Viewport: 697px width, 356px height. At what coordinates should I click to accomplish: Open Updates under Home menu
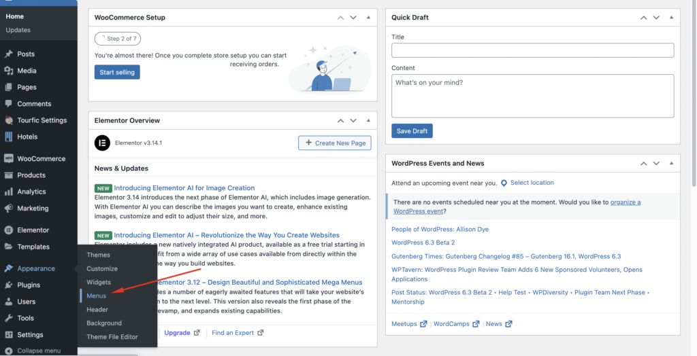point(18,30)
